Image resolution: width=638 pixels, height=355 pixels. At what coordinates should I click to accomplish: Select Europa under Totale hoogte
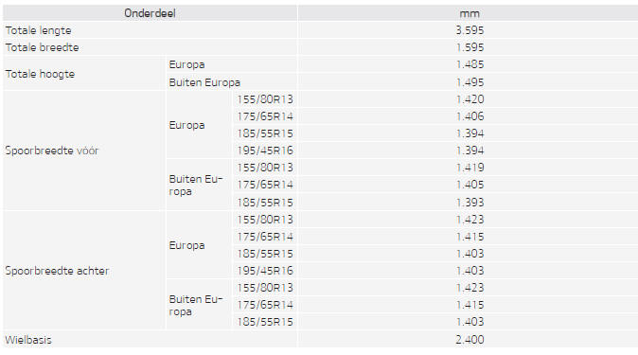point(186,64)
